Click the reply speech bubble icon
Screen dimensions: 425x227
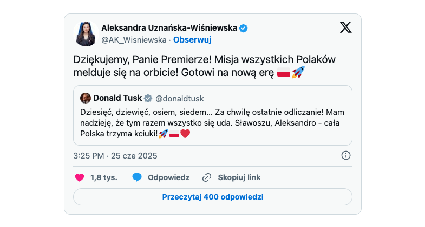pos(137,177)
